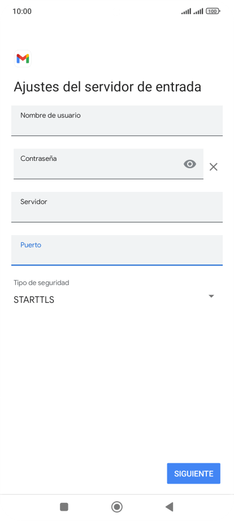Viewport: 234px width, 521px height.
Task: Show password with the eye icon
Action: point(190,164)
